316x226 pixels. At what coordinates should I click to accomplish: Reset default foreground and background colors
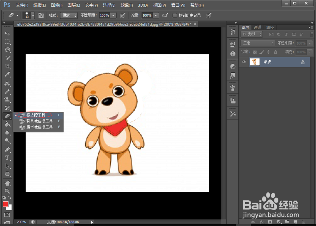tap(4, 198)
